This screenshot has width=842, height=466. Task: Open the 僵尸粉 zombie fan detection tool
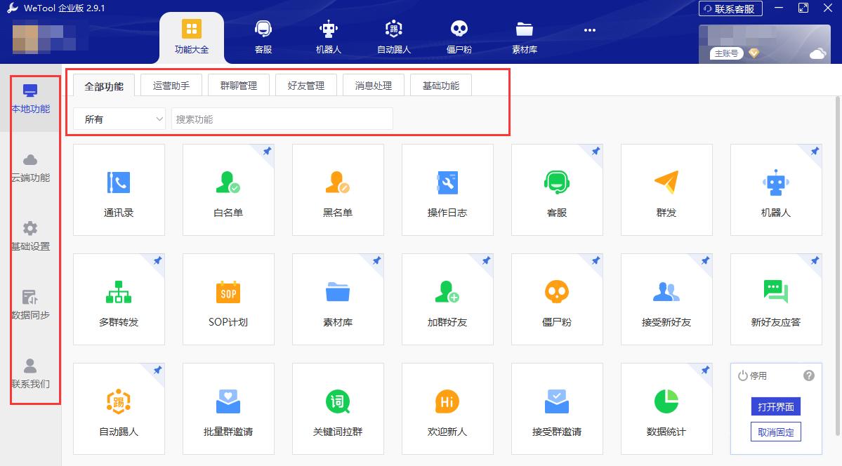tap(557, 299)
